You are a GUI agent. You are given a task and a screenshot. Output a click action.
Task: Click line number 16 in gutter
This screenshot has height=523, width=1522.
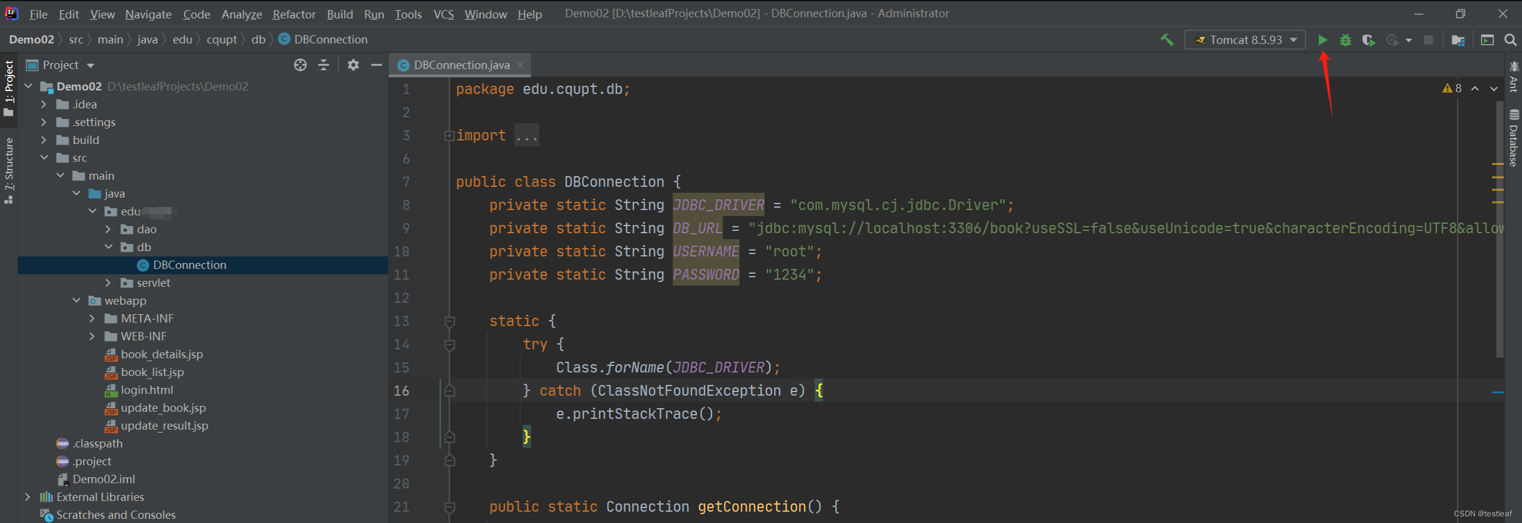pos(401,391)
